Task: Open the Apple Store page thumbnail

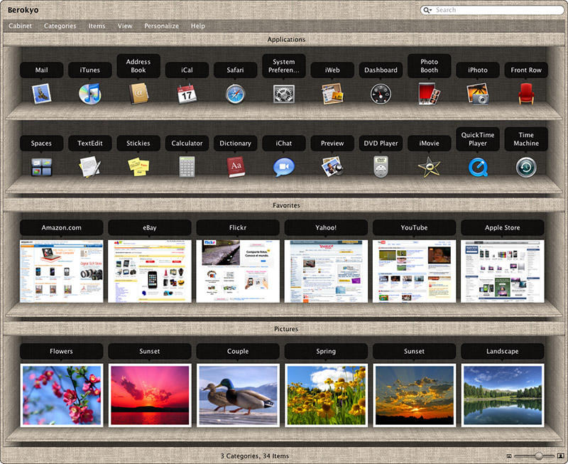Action: tap(503, 271)
